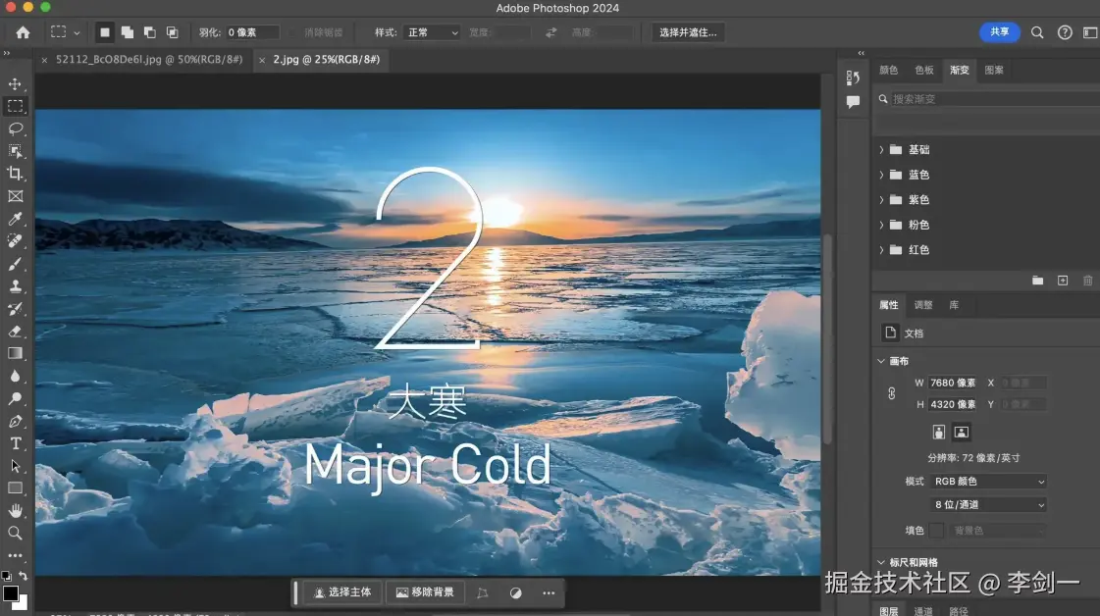Switch to the 52112_BcO8De6l.jpg document tab
This screenshot has height=616, width=1100.
pos(149,60)
